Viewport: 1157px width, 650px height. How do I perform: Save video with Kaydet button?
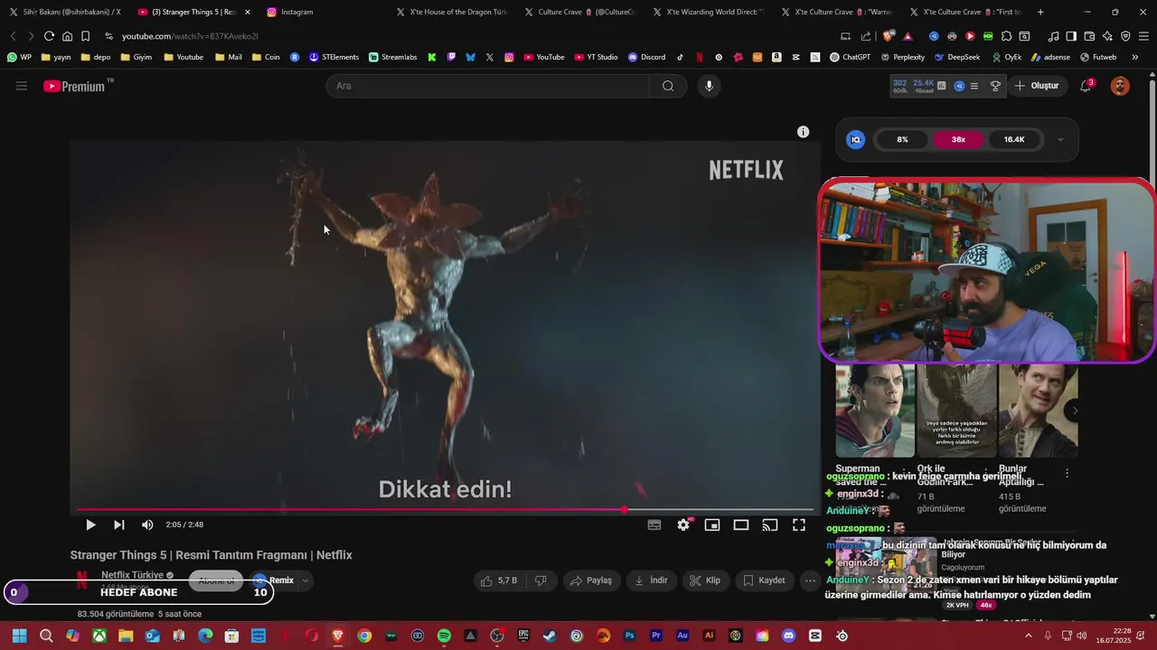(x=764, y=580)
